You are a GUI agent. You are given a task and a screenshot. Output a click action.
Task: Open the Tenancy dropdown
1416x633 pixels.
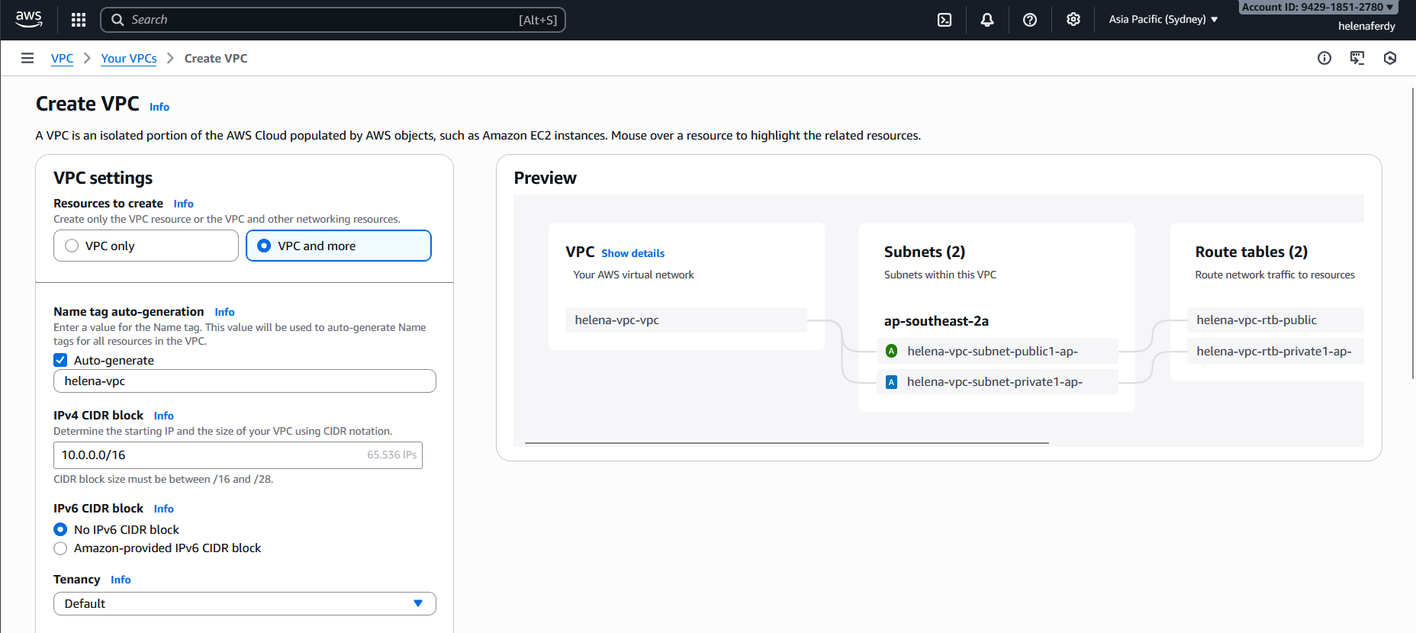(x=244, y=603)
